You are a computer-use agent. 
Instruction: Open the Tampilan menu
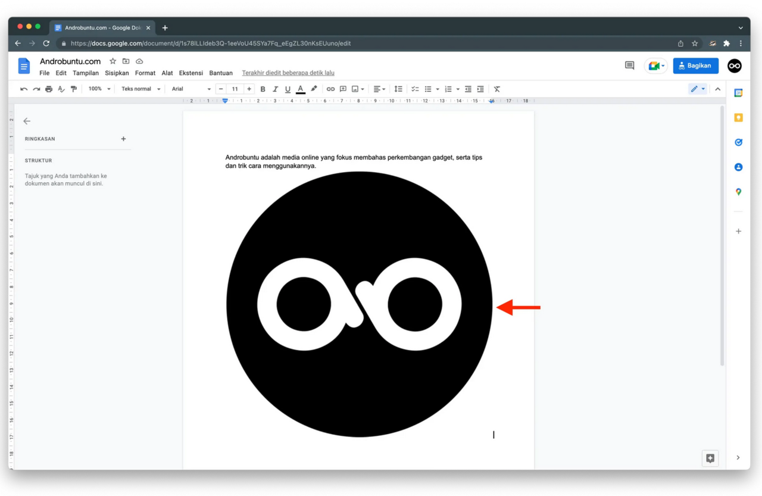(86, 73)
